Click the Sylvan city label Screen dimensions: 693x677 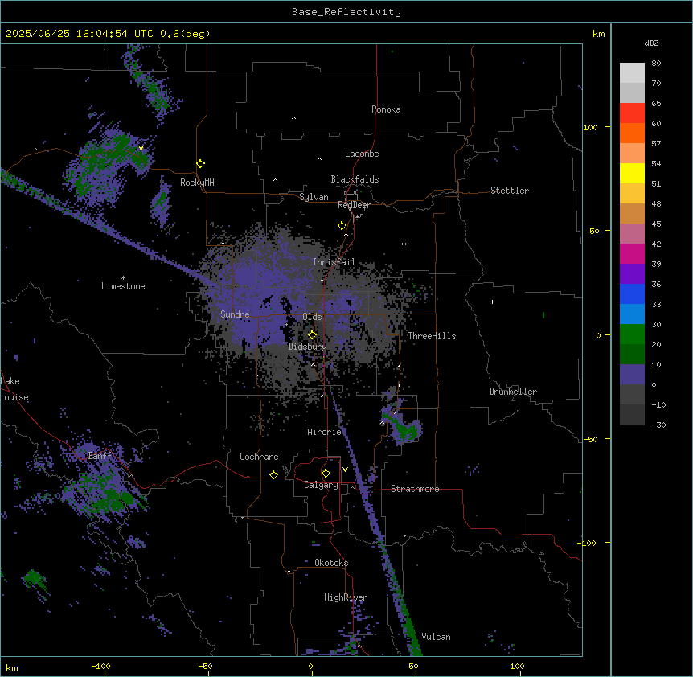click(x=314, y=197)
